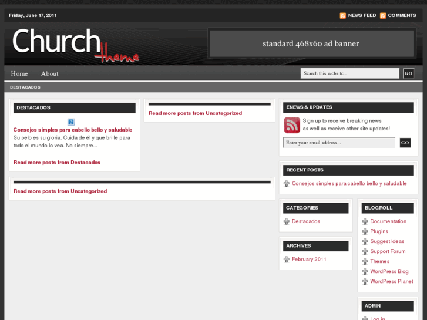
Task: Click the plus icon beside Support Forum
Action: pyautogui.click(x=365, y=252)
